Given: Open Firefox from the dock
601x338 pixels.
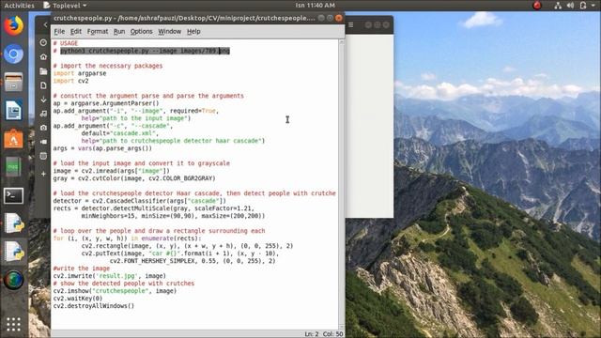Looking at the screenshot, I should click(13, 25).
